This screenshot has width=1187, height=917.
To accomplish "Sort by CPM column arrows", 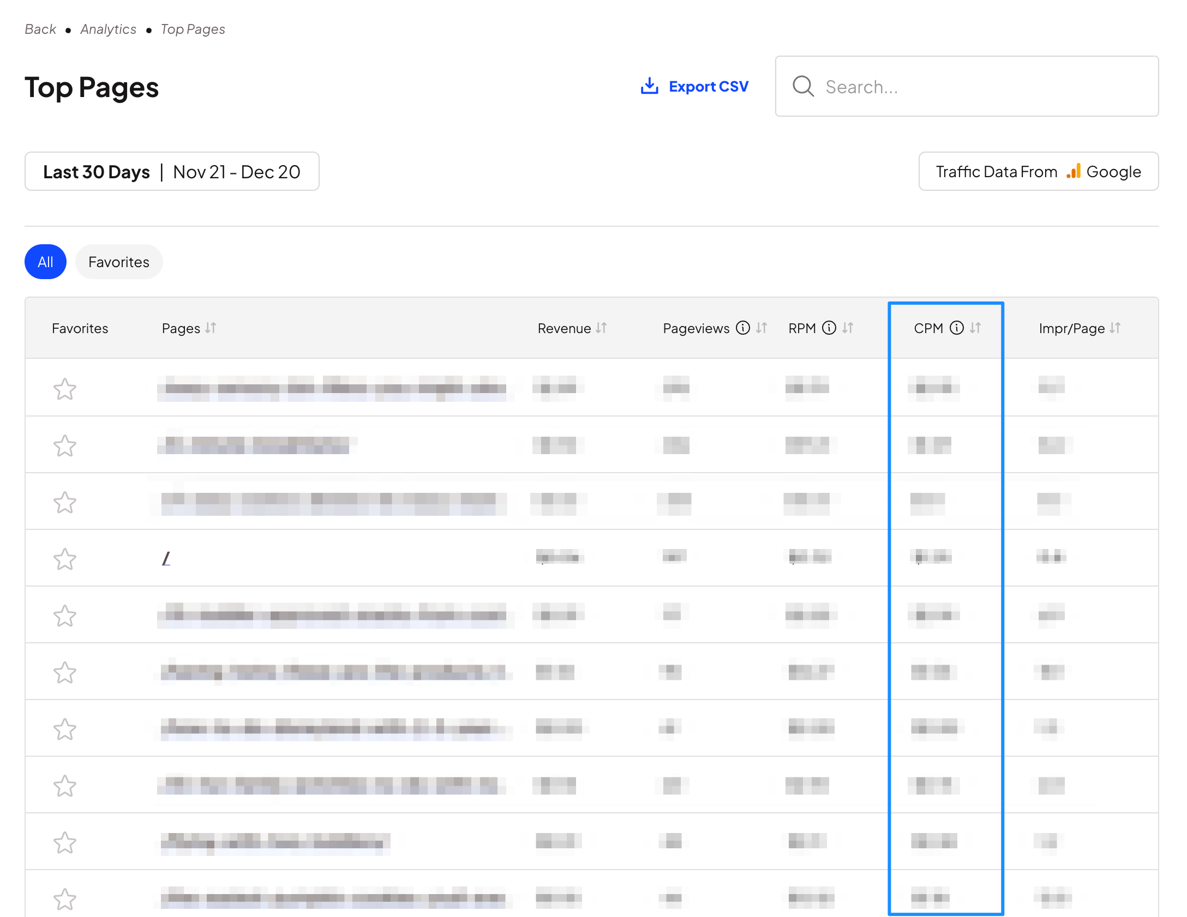I will pos(975,328).
